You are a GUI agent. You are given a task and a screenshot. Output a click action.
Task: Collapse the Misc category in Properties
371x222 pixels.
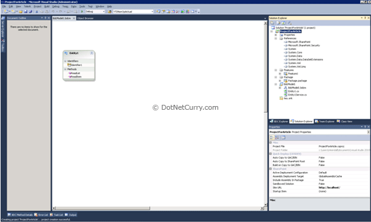pos(270,142)
